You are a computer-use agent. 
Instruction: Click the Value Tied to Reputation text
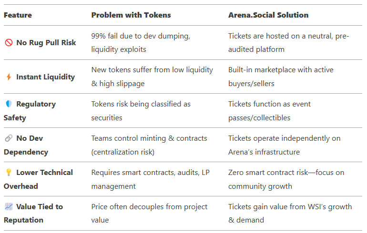[x=33, y=213]
